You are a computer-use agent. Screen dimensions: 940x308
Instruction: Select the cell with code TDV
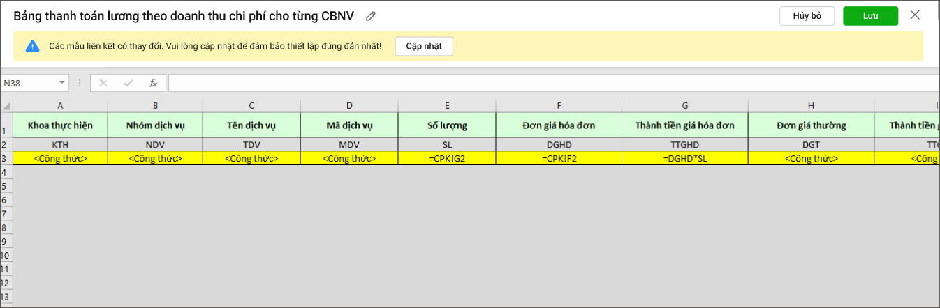click(x=251, y=144)
